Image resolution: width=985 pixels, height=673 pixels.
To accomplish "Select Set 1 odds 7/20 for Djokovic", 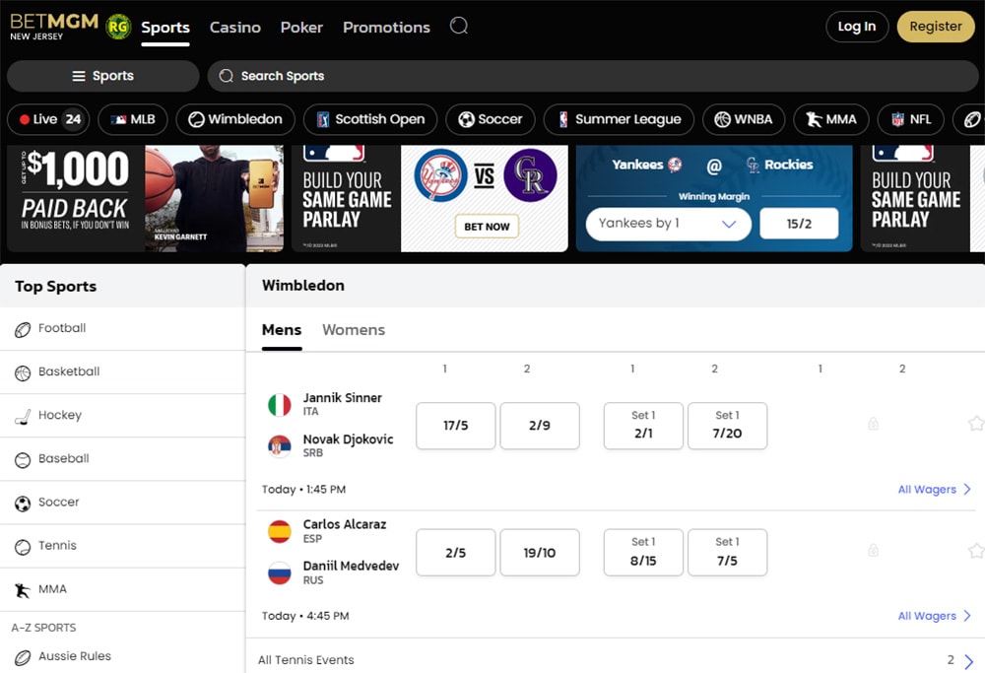I will 728,426.
